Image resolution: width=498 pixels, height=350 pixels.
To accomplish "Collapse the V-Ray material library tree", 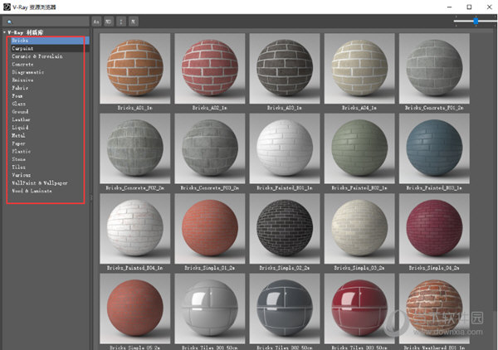I will 4,32.
